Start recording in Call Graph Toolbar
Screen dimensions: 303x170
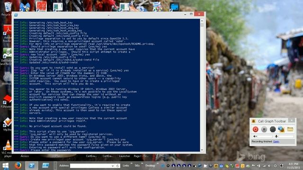coord(255,129)
